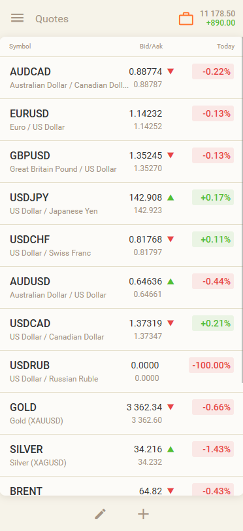243x531 pixels.
Task: Click the green up arrow on SILVER
Action: (170, 450)
